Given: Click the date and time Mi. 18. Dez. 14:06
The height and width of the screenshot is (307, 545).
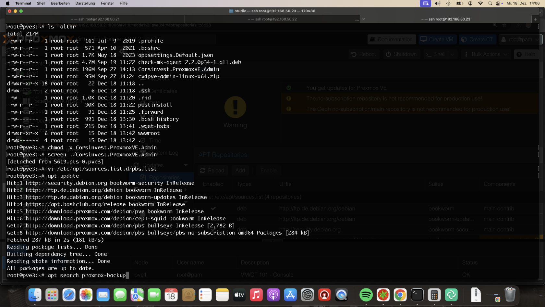Looking at the screenshot, I should point(523,3).
